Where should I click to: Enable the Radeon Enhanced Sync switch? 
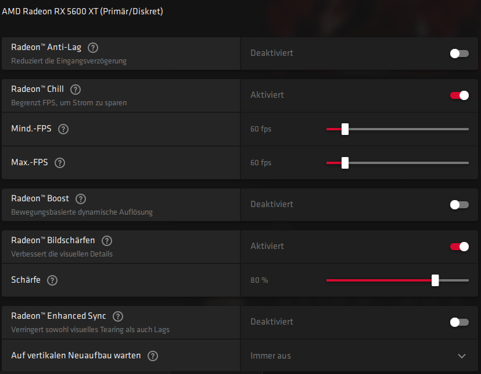click(x=460, y=322)
